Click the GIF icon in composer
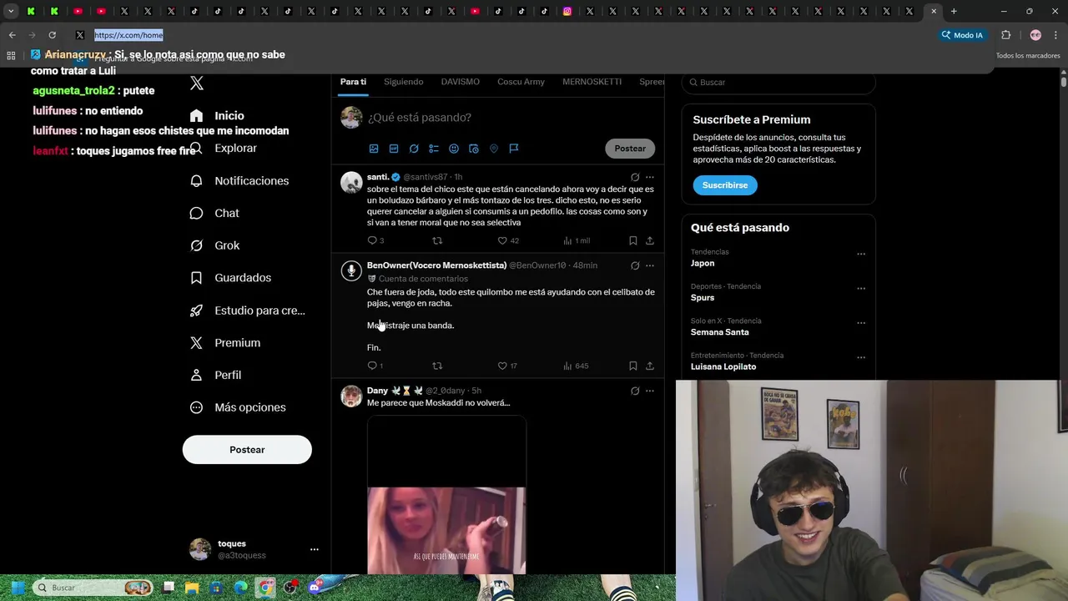This screenshot has height=601, width=1068. [x=394, y=149]
